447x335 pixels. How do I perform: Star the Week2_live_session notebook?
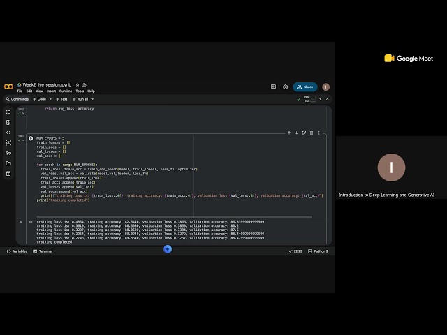pos(78,85)
